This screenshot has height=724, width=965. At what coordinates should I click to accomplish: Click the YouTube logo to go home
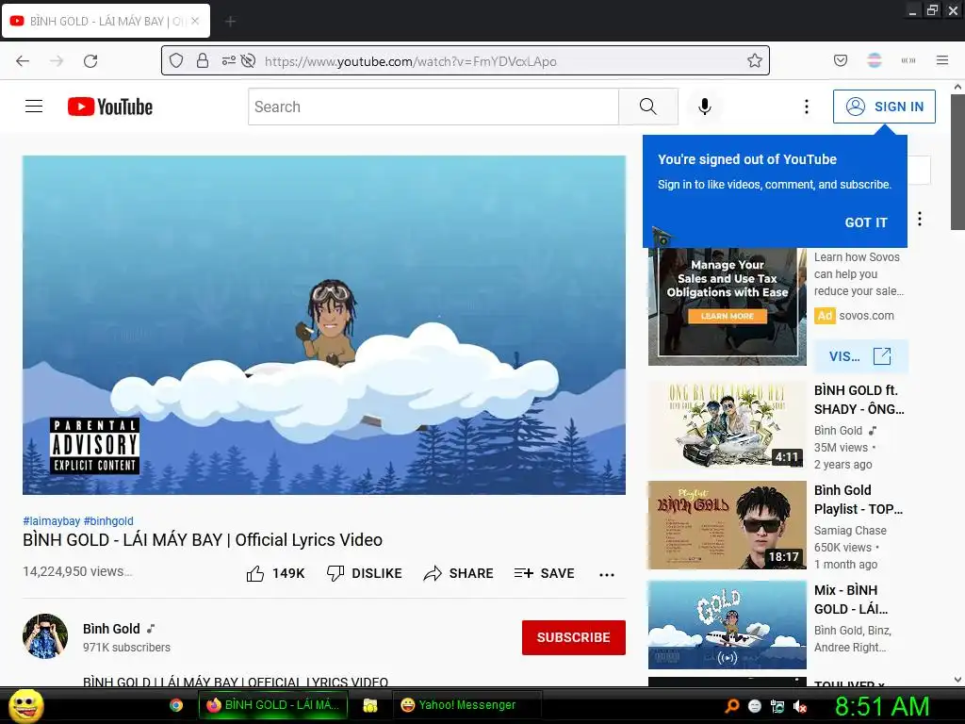[110, 107]
